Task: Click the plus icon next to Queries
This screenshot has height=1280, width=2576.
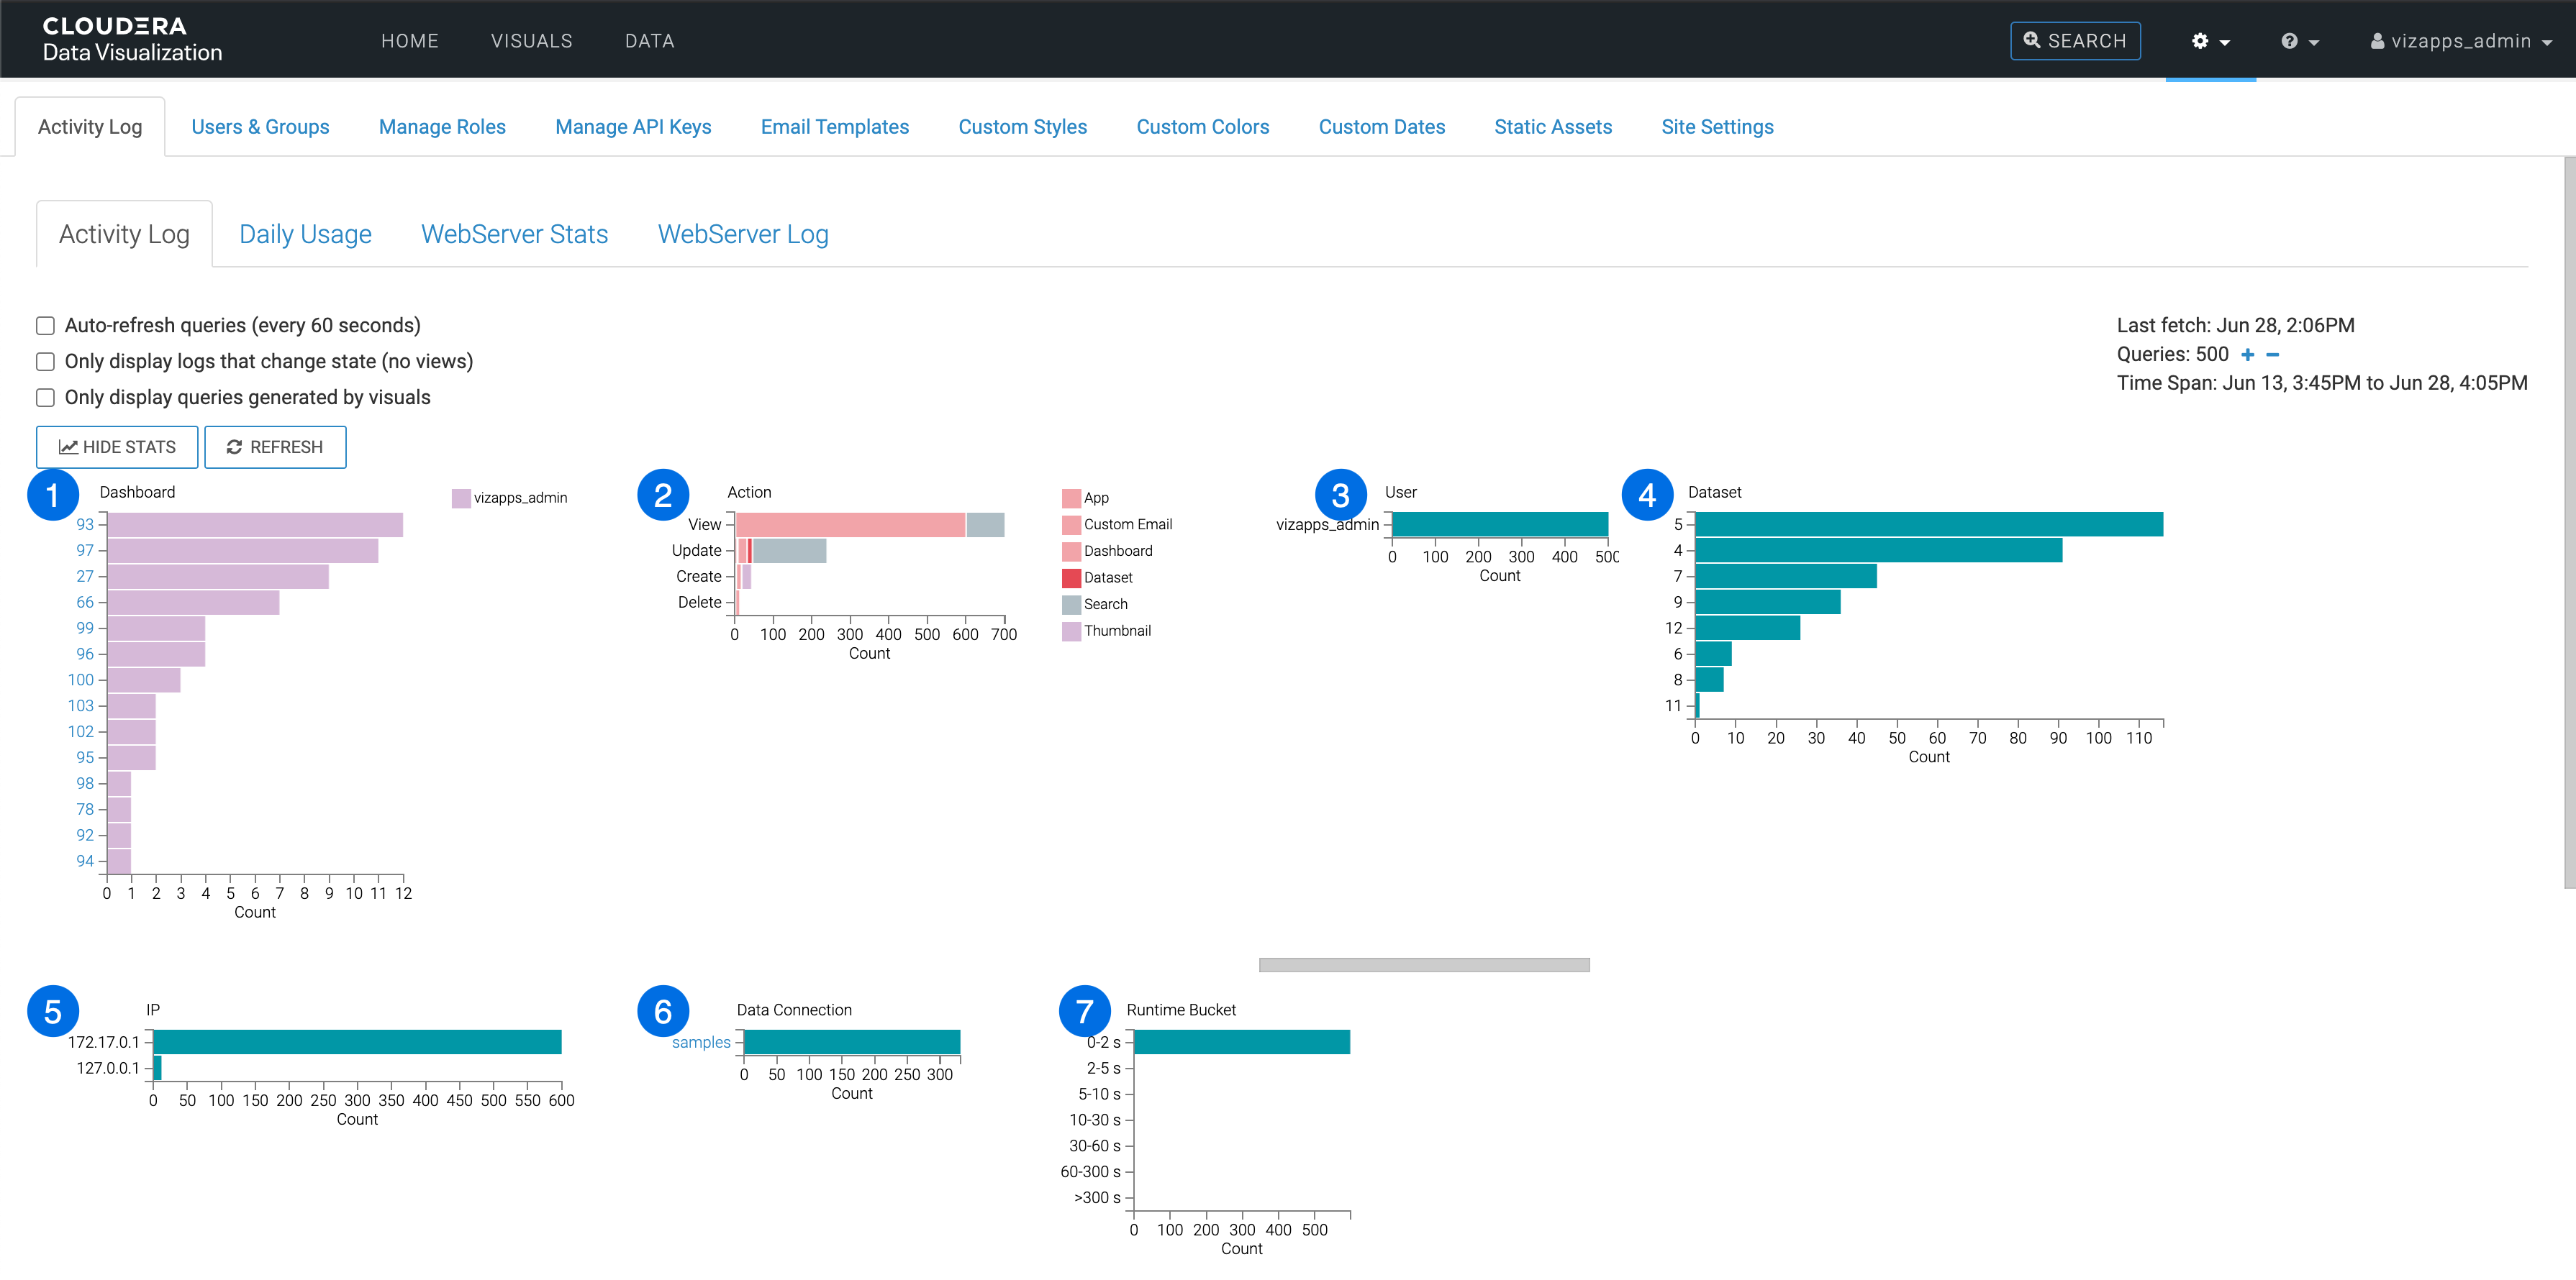Action: [x=2247, y=355]
